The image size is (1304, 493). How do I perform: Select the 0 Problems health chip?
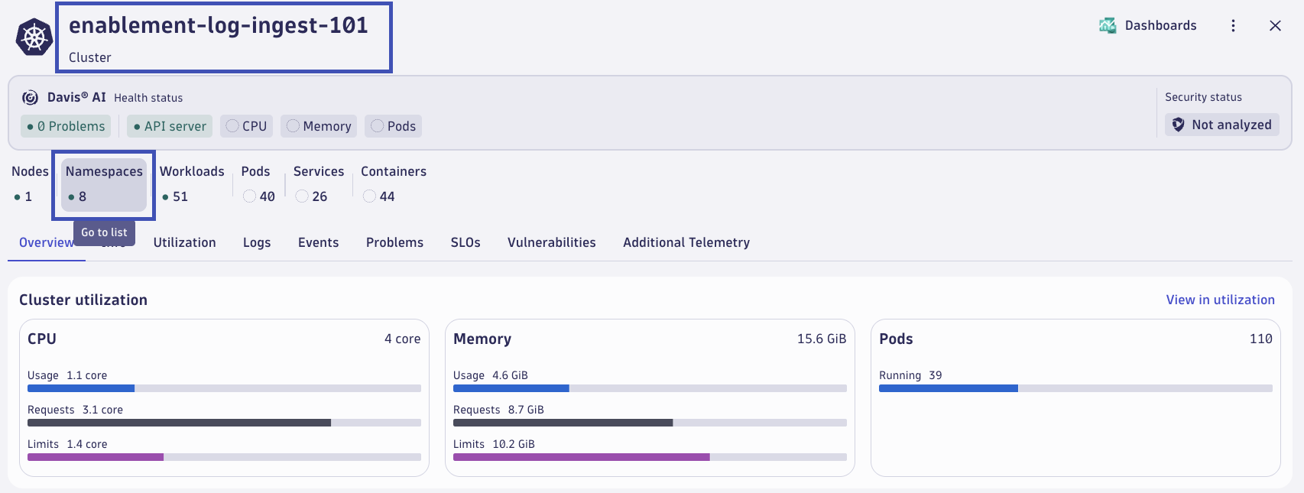coord(66,126)
